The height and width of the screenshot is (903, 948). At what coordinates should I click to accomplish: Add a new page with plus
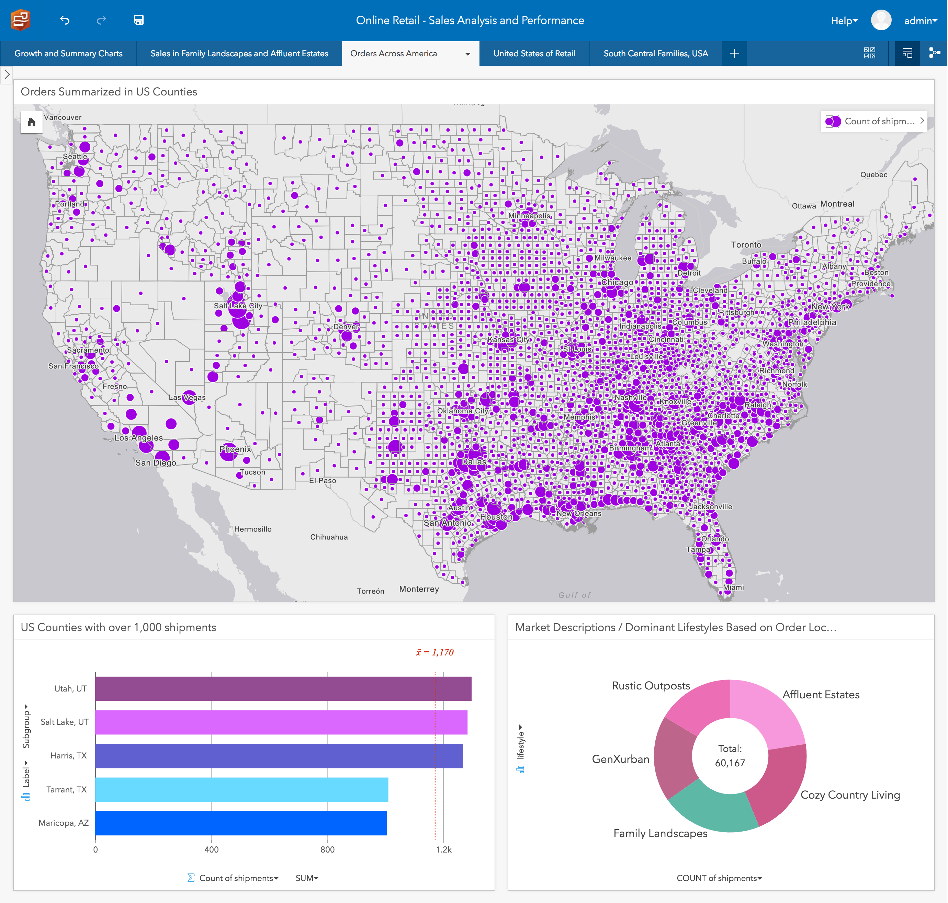734,54
